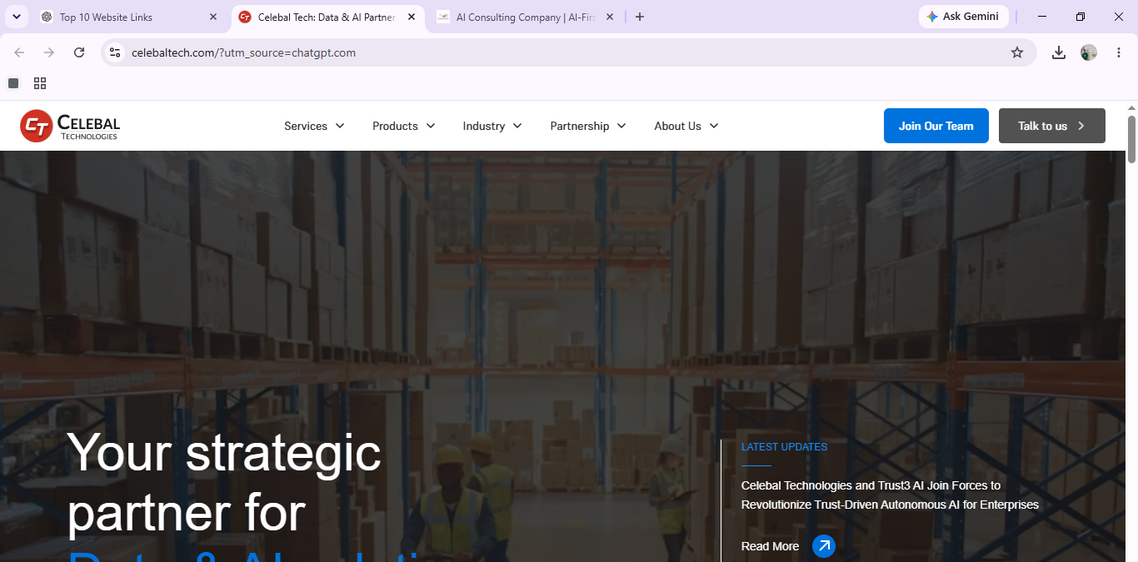
Task: Open a new browser tab
Action: click(x=640, y=17)
